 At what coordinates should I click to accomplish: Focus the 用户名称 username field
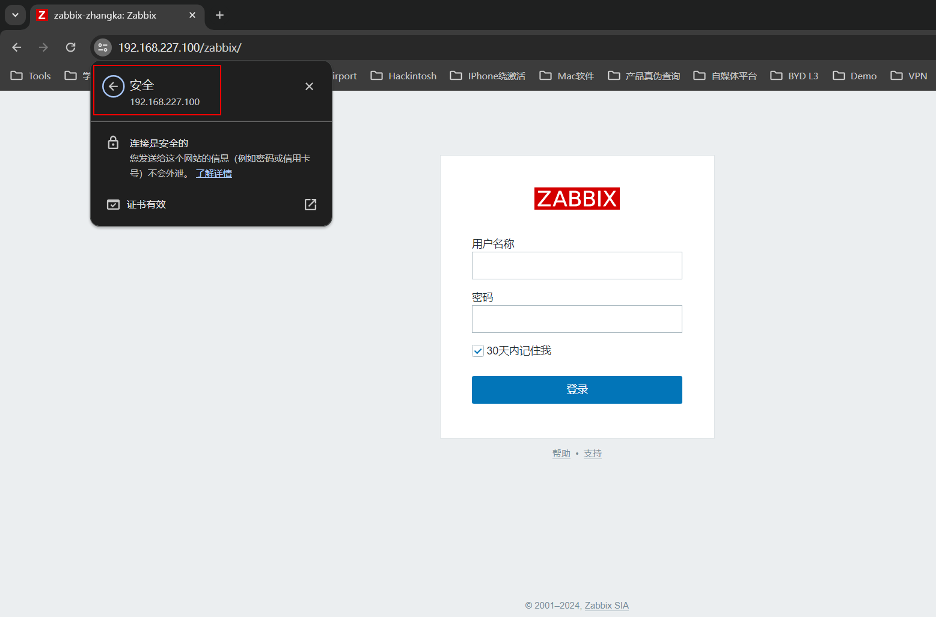click(577, 266)
